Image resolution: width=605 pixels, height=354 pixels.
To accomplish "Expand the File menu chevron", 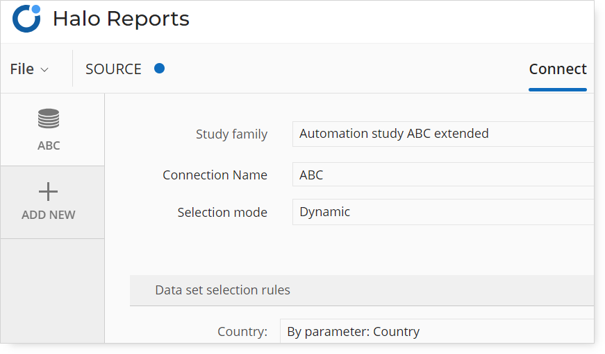I will (x=44, y=70).
